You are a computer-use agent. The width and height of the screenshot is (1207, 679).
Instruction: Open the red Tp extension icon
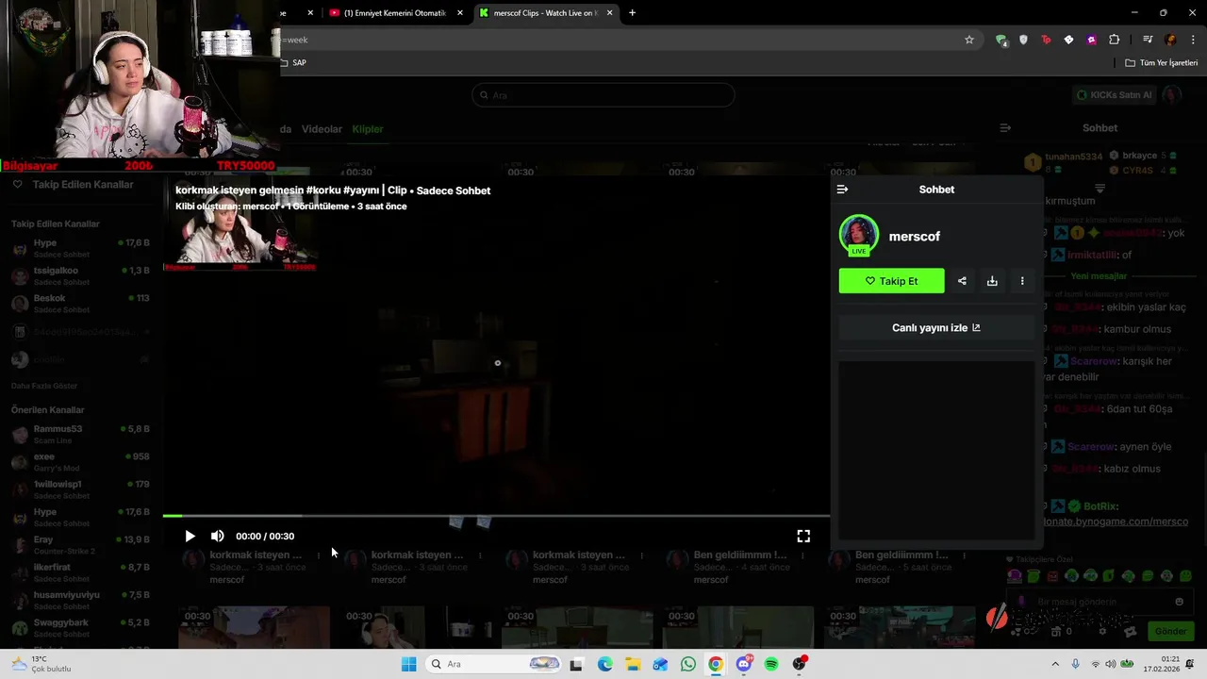click(1046, 40)
